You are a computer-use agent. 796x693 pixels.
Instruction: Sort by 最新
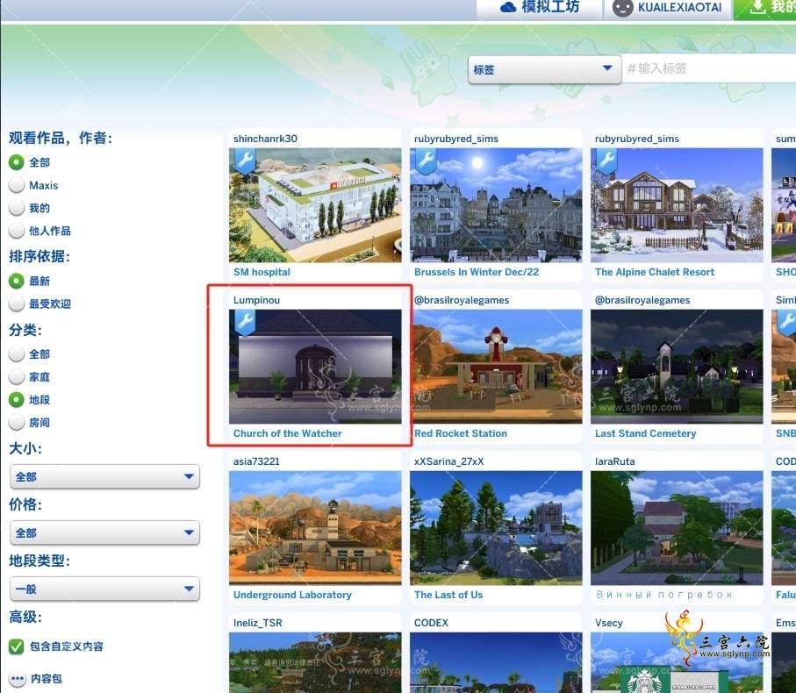[x=17, y=281]
